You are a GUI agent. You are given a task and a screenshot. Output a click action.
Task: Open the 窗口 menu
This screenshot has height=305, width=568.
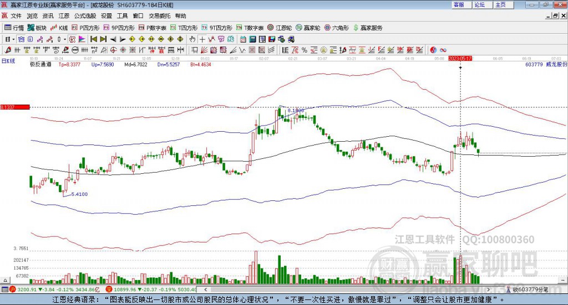(x=138, y=16)
